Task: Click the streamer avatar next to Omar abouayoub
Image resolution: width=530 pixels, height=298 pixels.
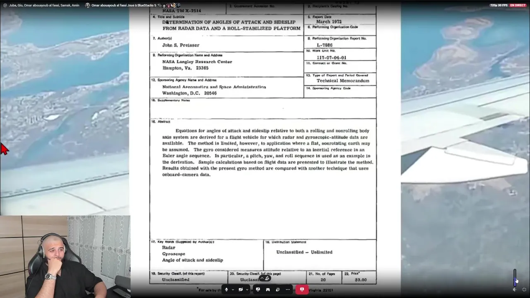Action: click(87, 5)
